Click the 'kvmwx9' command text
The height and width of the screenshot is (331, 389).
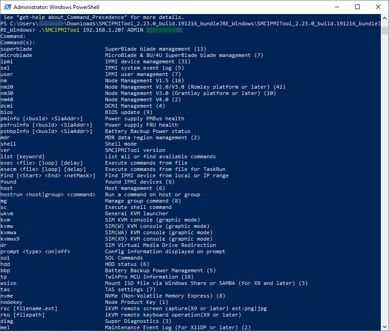click(x=10, y=239)
